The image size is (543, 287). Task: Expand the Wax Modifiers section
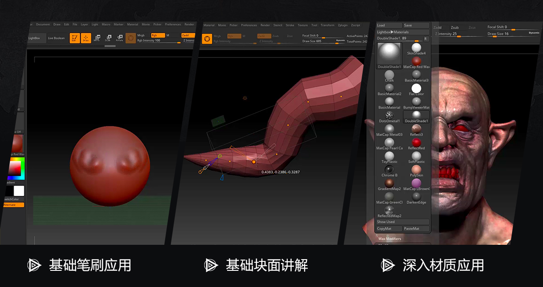pyautogui.click(x=390, y=238)
